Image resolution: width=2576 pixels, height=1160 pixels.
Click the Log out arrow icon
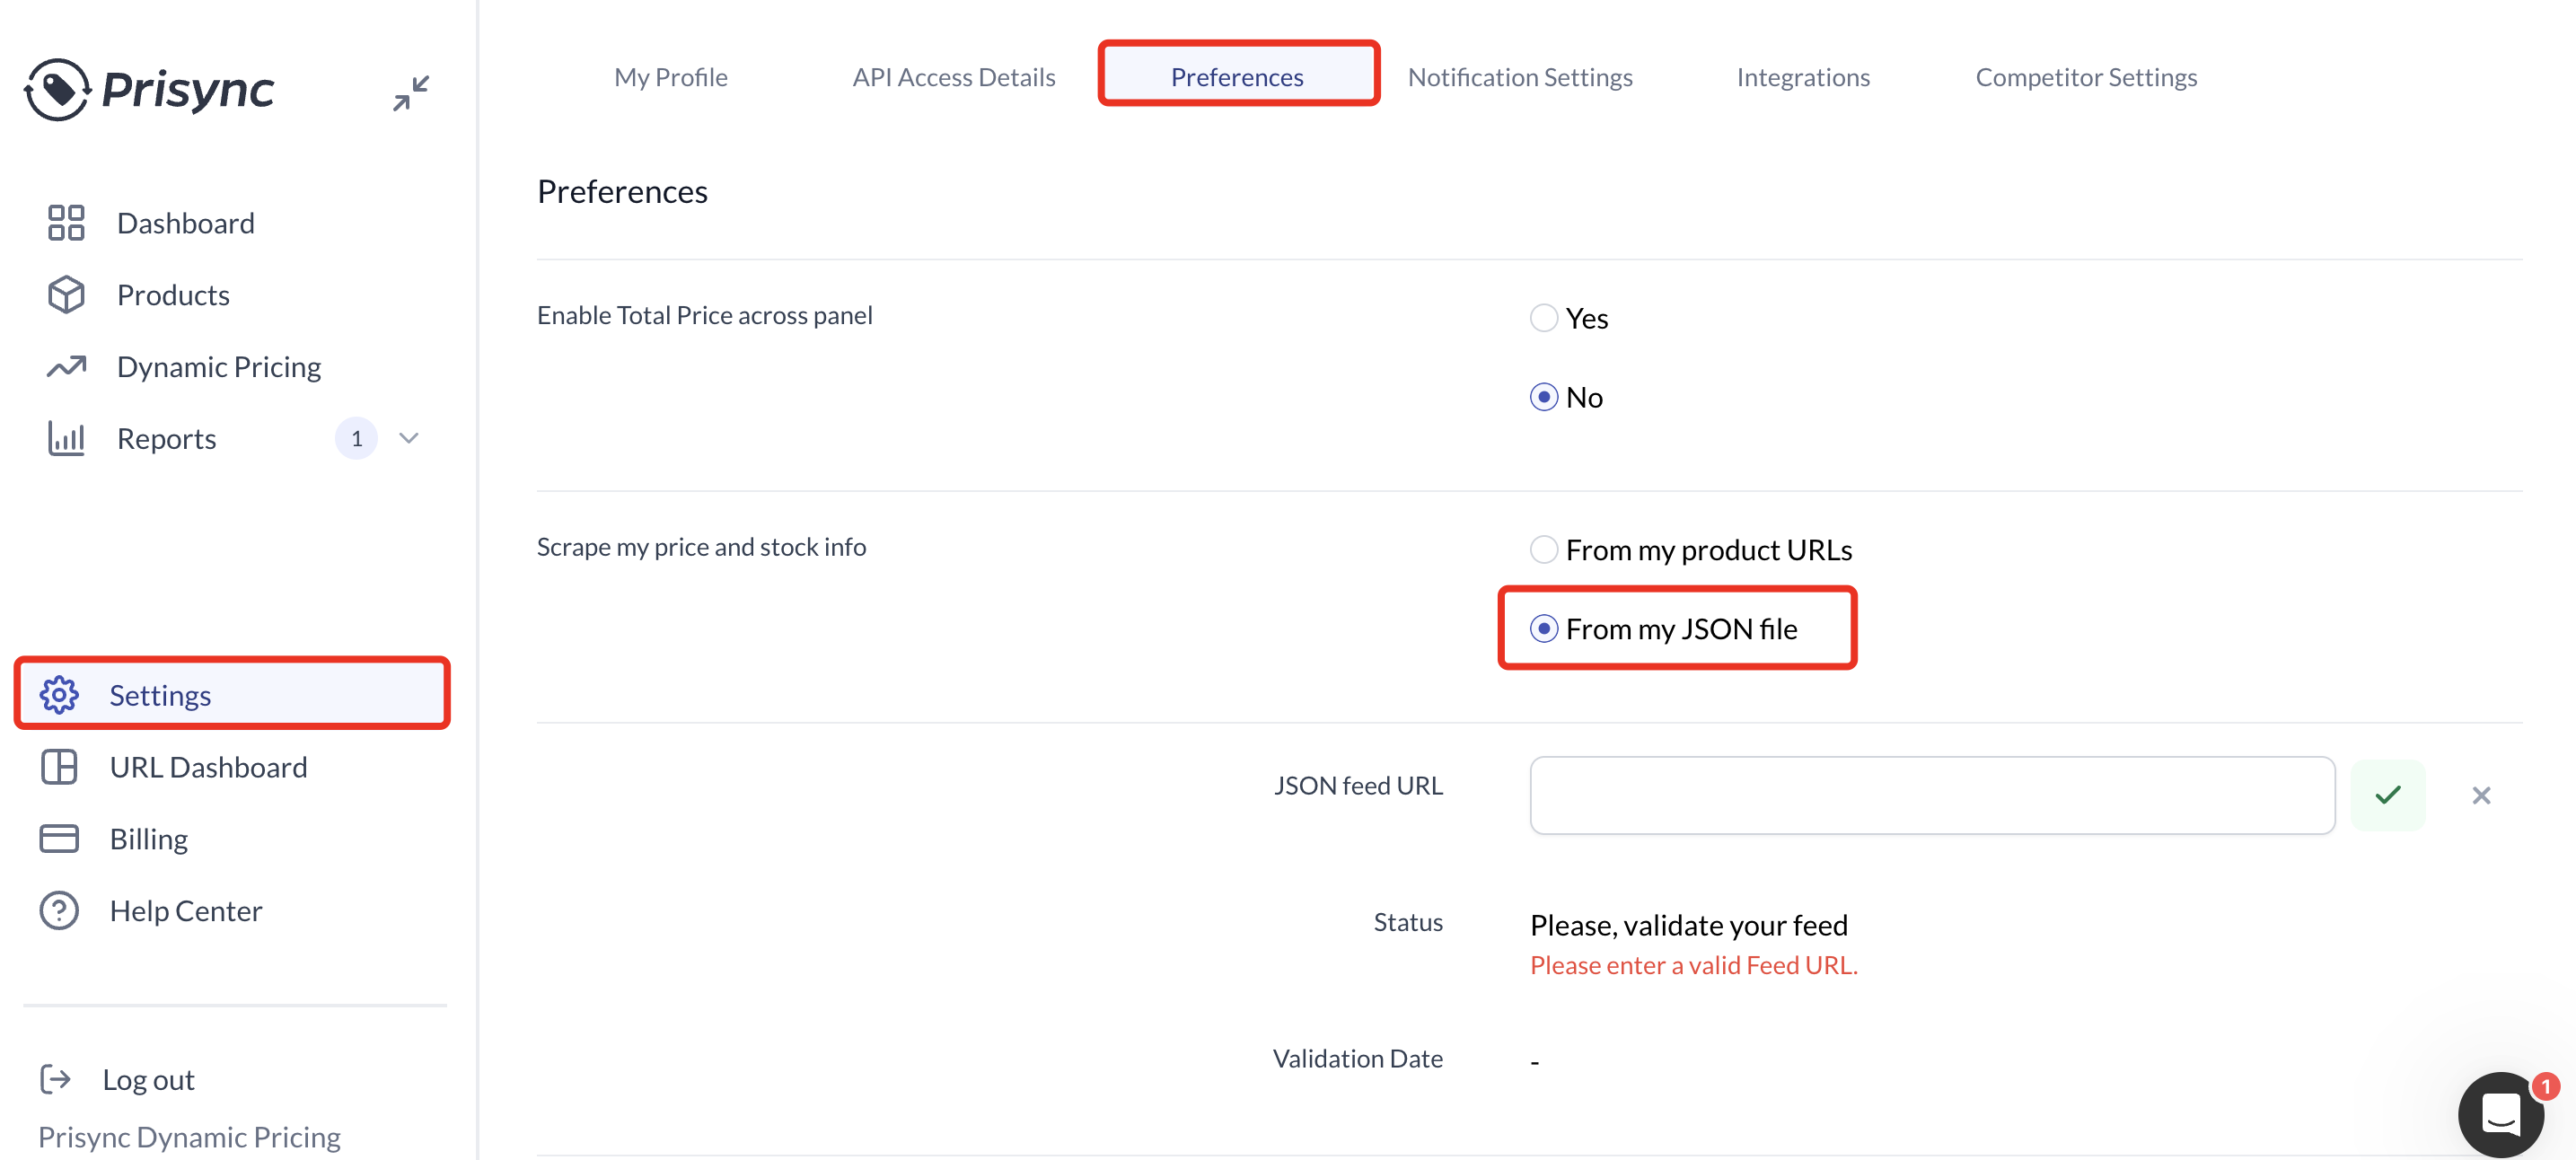click(55, 1079)
